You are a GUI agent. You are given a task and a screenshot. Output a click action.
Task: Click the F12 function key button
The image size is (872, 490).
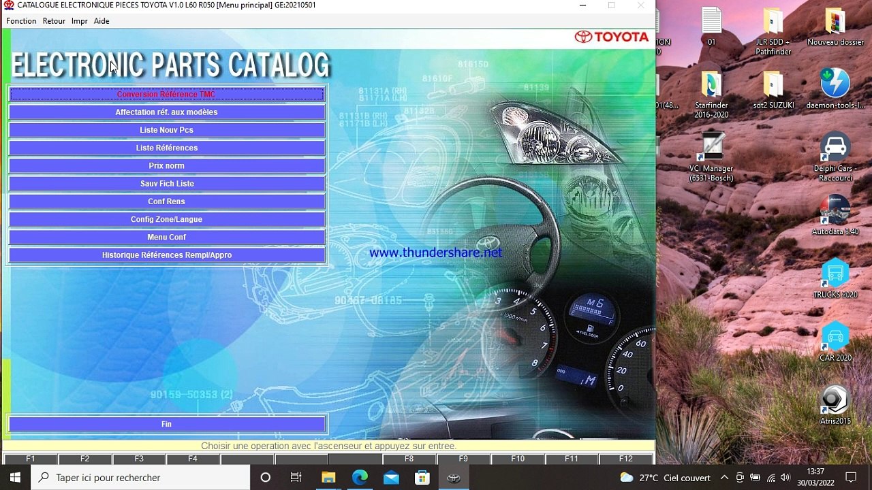pos(625,459)
